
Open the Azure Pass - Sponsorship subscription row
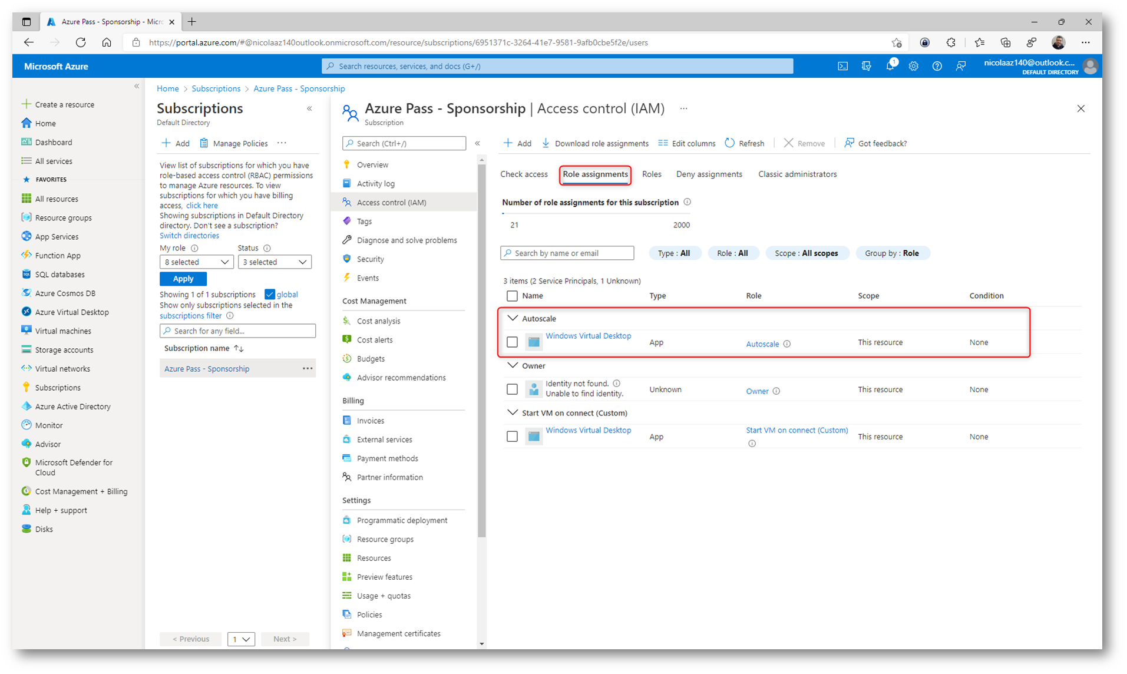237,368
